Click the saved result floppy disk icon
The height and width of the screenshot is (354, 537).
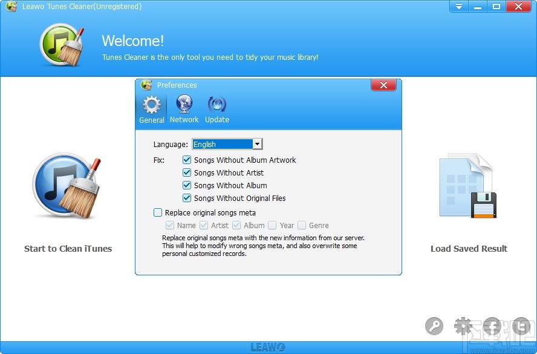tap(469, 185)
